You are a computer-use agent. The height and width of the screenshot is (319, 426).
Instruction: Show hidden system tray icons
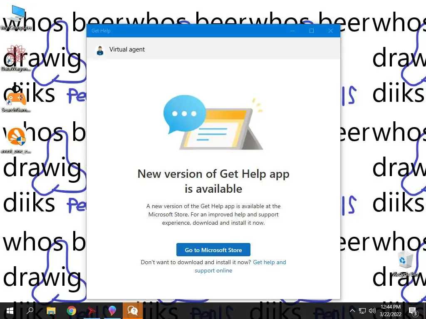(352, 311)
